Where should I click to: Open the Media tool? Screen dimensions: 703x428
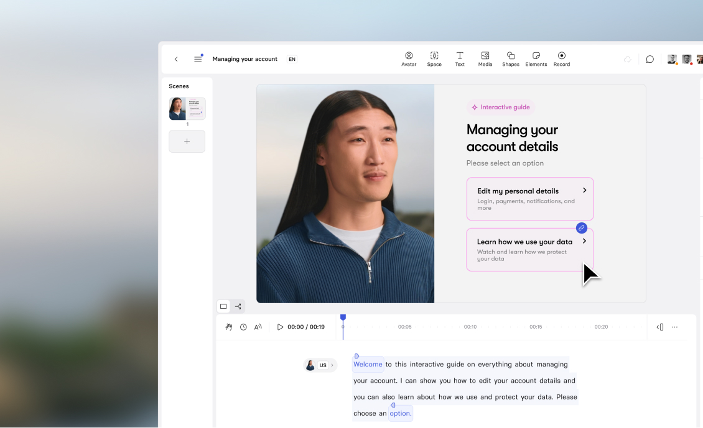click(485, 59)
